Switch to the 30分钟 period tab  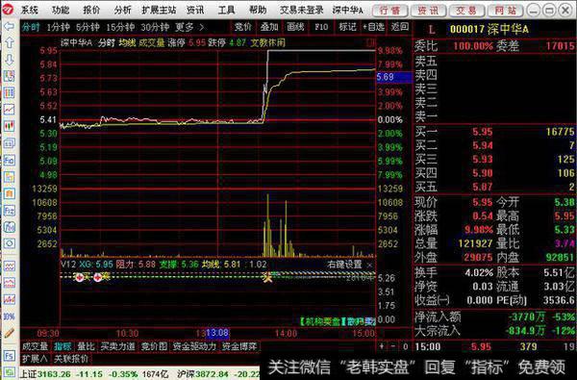155,27
